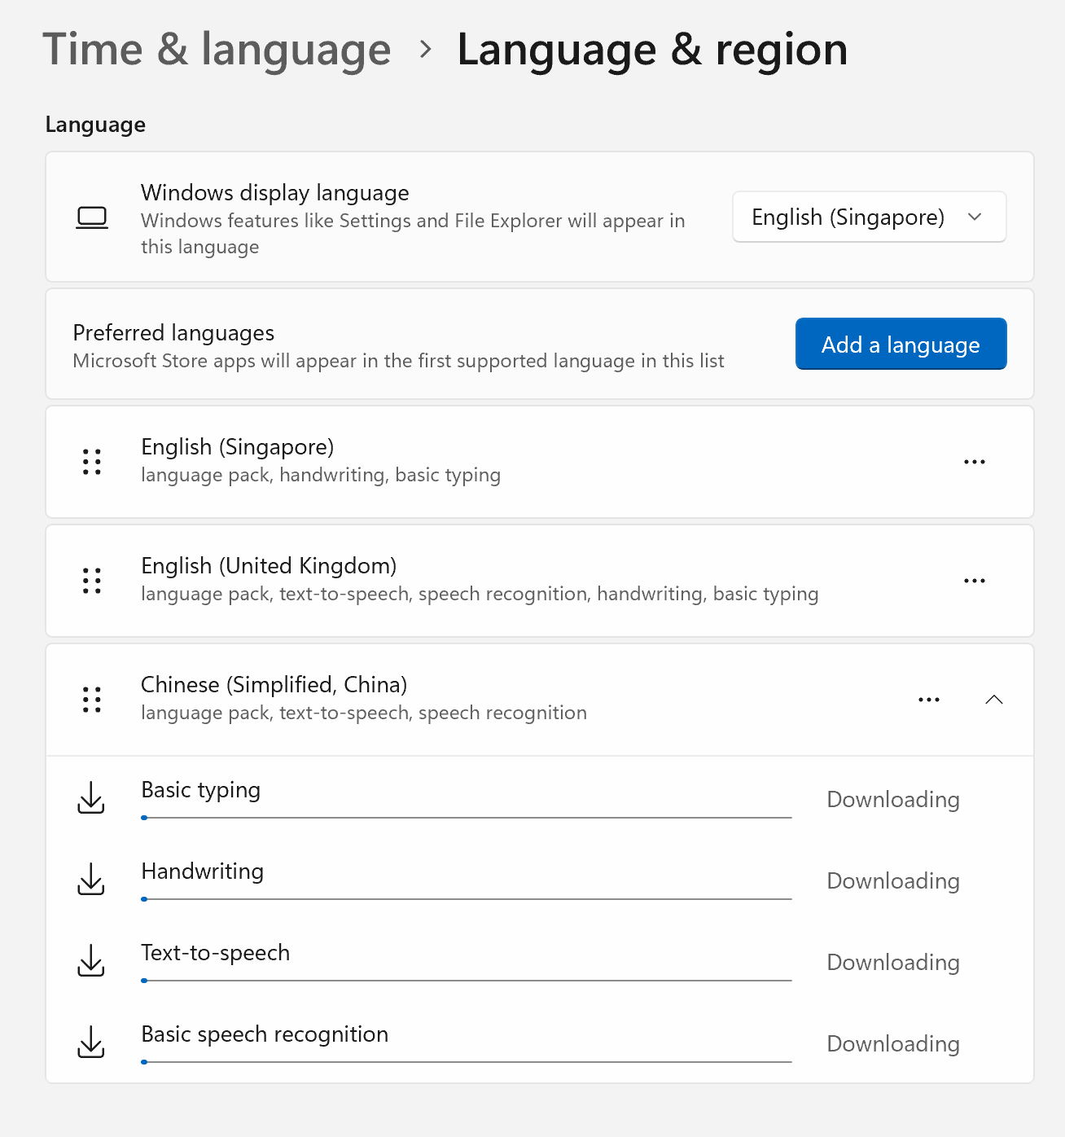The image size is (1065, 1137).
Task: Click the Preferred languages heading
Action: pyautogui.click(x=173, y=333)
